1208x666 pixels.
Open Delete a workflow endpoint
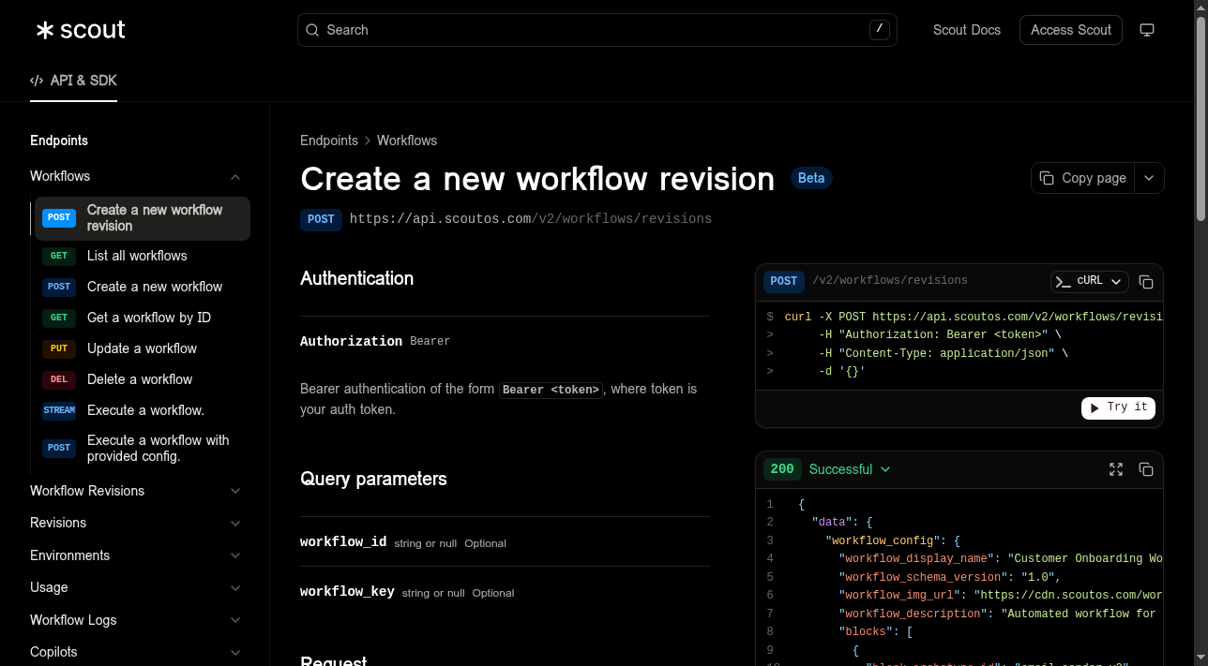point(143,379)
